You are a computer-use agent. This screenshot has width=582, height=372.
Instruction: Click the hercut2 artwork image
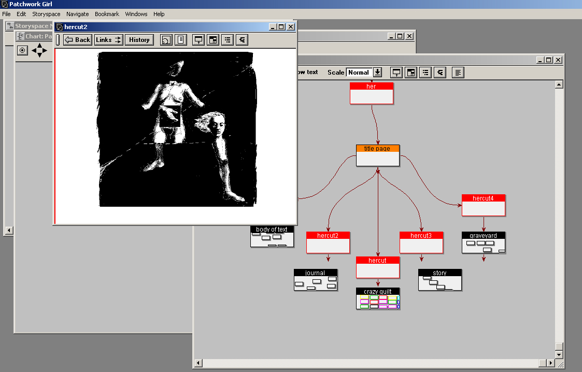(x=177, y=129)
